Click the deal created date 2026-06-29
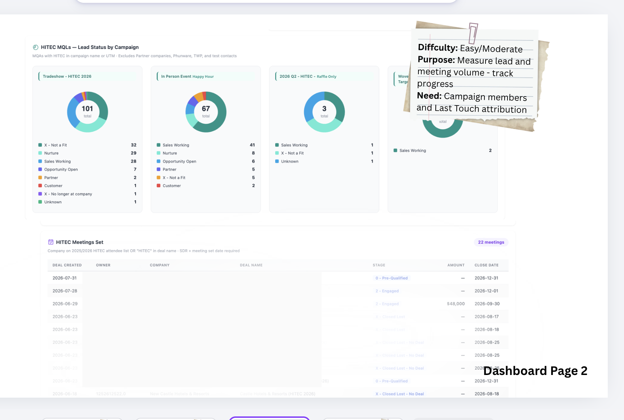 (x=65, y=304)
